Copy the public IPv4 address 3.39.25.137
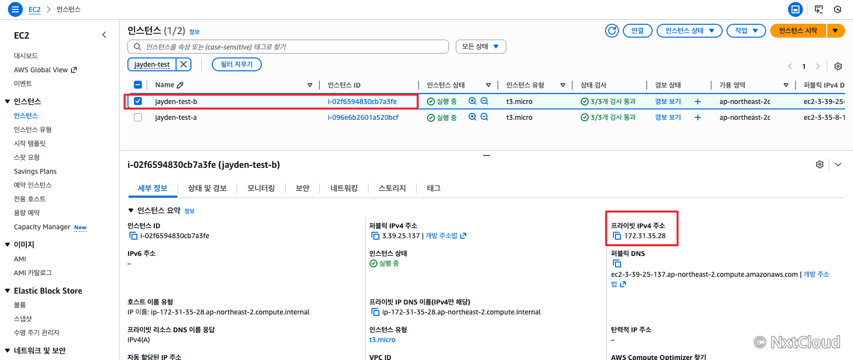Screen dimensions: 853x360 375,236
